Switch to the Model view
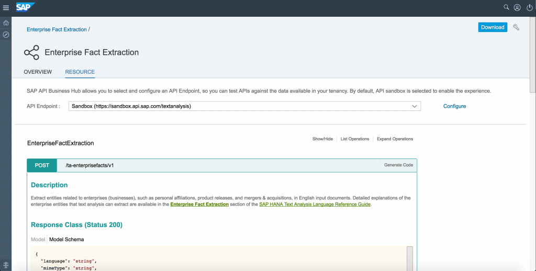 38,239
